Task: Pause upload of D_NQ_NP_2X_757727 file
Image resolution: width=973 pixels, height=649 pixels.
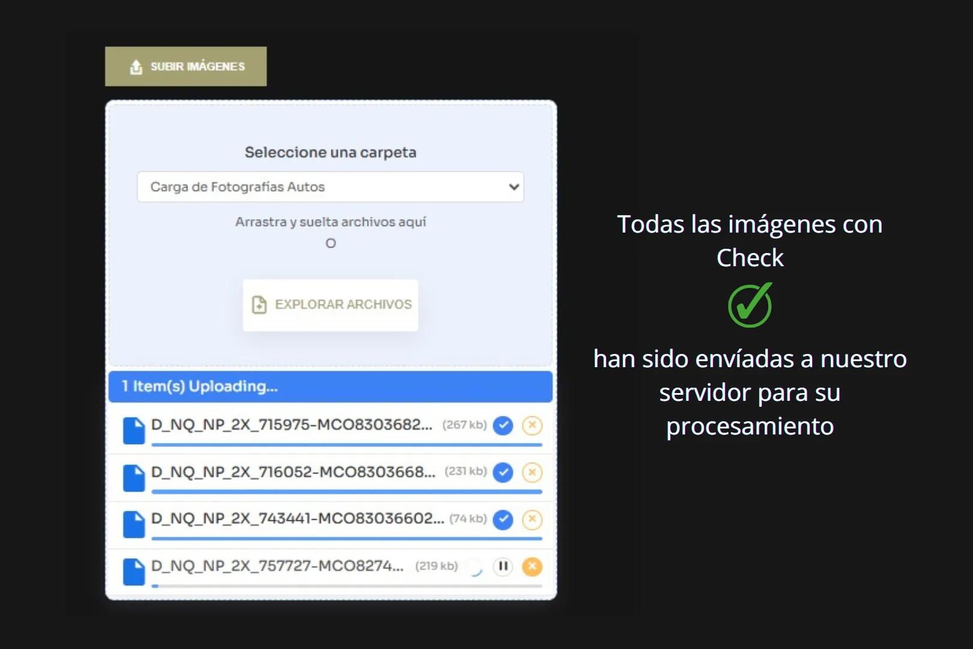Action: (503, 566)
